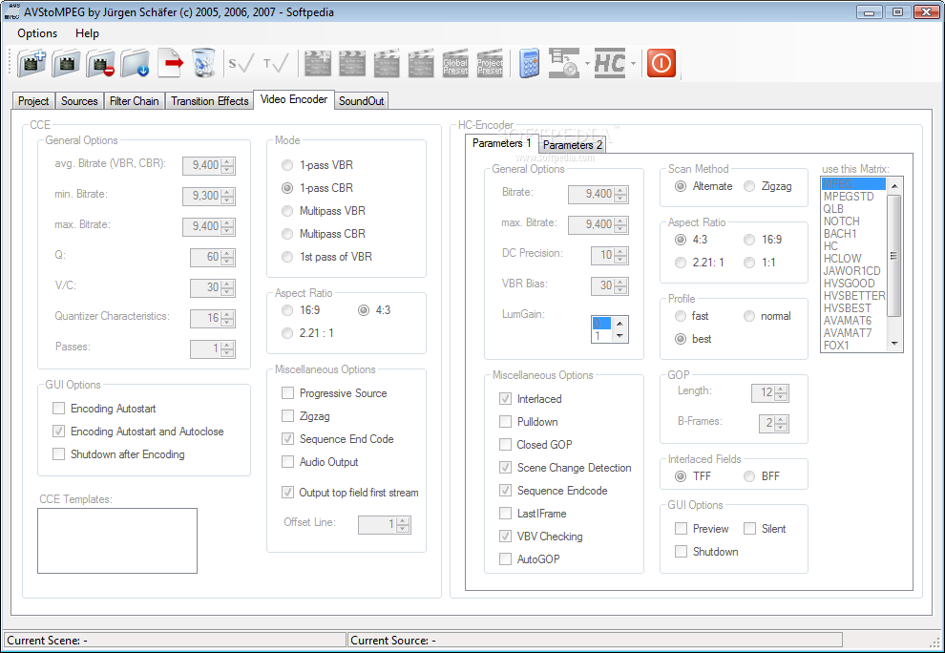Switch to the Filter Chain tab
This screenshot has width=945, height=653.
coord(134,100)
